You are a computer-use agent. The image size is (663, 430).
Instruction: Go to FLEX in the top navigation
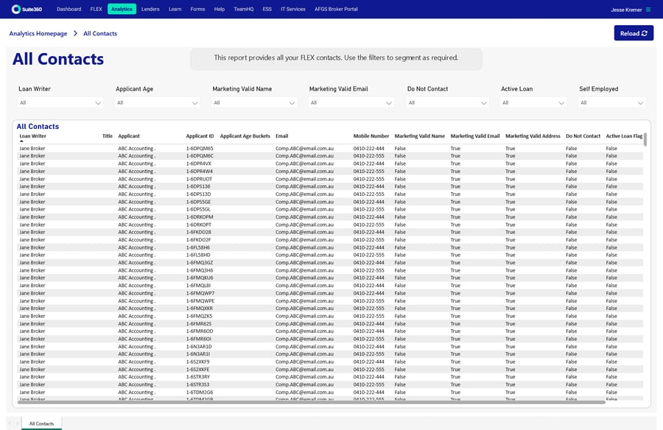click(x=96, y=9)
